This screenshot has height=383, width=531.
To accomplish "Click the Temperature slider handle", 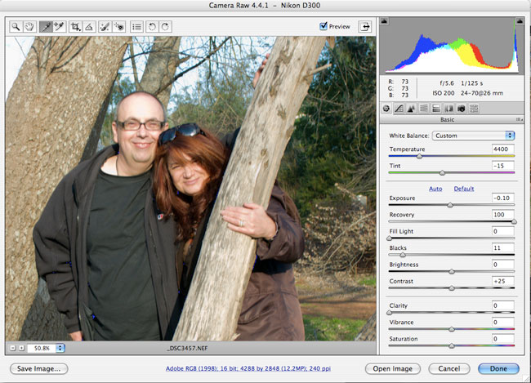I will point(419,156).
